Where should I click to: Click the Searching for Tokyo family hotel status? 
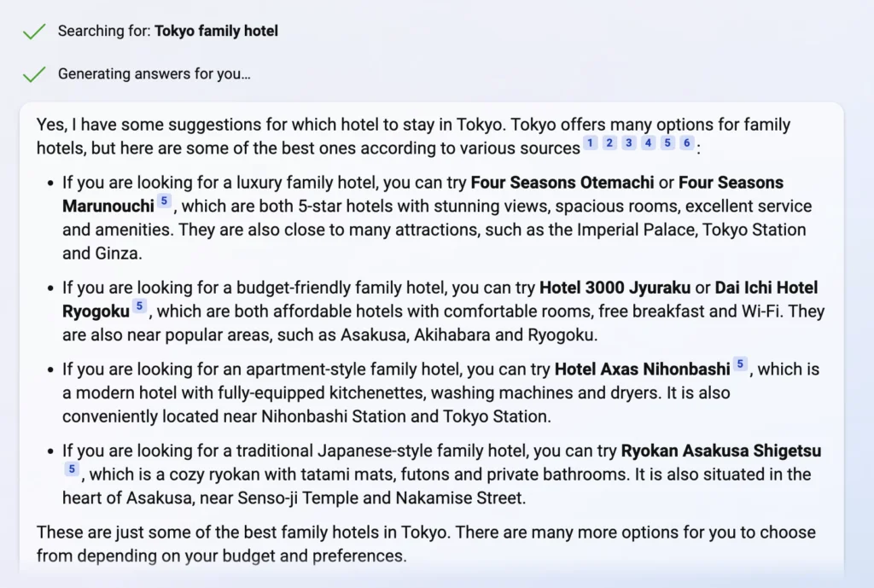pyautogui.click(x=167, y=31)
